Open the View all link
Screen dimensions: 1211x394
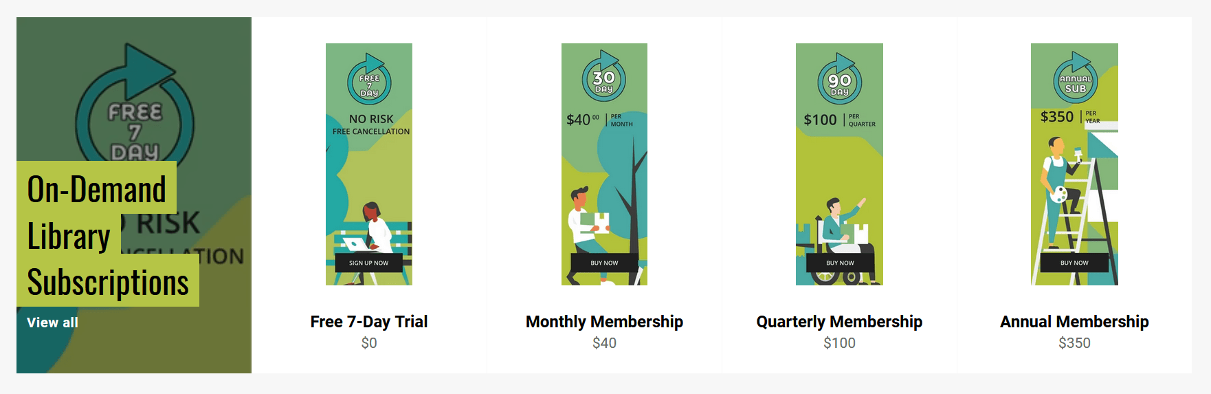(52, 322)
